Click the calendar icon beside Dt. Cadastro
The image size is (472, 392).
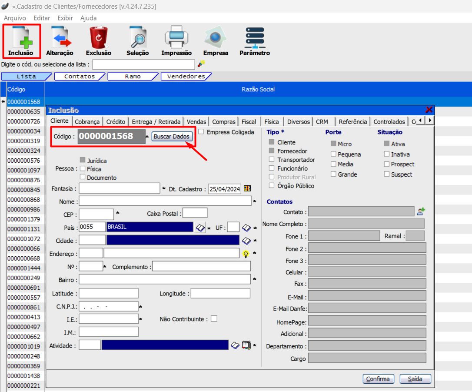(x=247, y=188)
